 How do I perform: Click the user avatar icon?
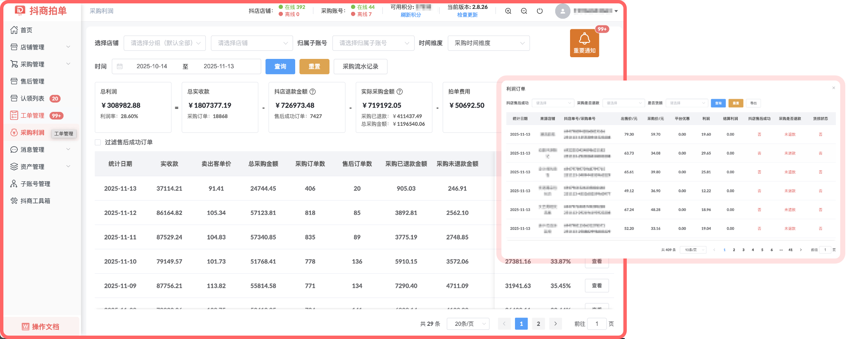562,11
